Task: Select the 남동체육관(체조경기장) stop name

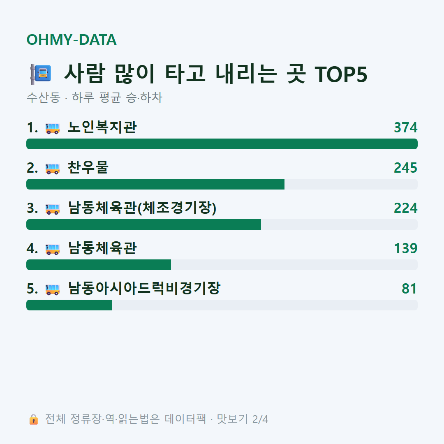Action: coord(142,208)
